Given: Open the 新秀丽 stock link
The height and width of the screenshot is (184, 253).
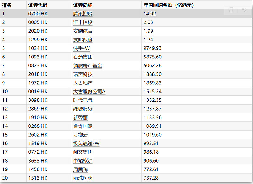Looking at the screenshot, I should [80, 117].
